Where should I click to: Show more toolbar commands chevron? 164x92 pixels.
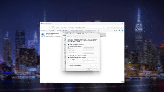point(99,31)
